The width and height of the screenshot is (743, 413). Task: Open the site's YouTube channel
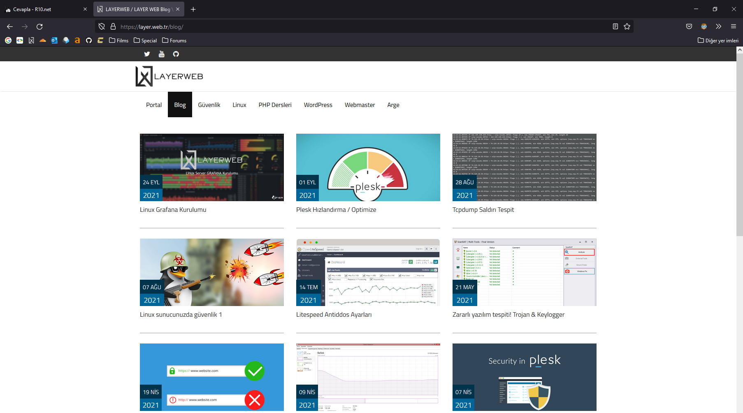(x=162, y=54)
